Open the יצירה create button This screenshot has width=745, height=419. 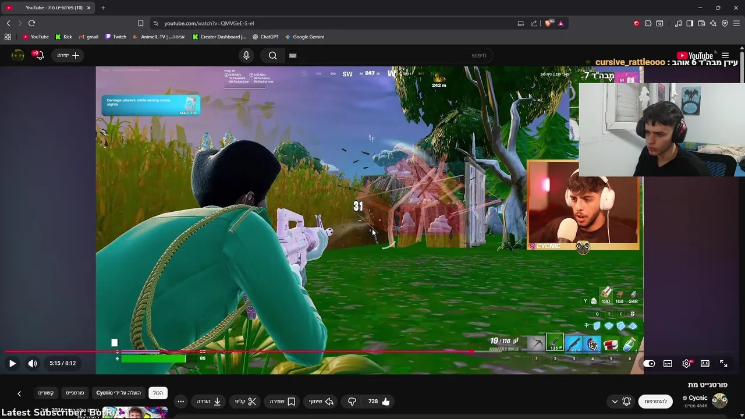pos(69,55)
